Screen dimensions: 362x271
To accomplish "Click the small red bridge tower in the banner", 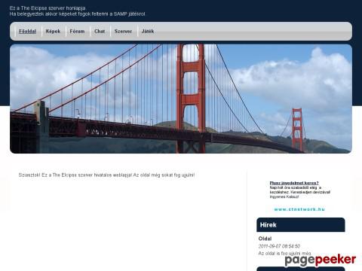I will click(x=297, y=129).
